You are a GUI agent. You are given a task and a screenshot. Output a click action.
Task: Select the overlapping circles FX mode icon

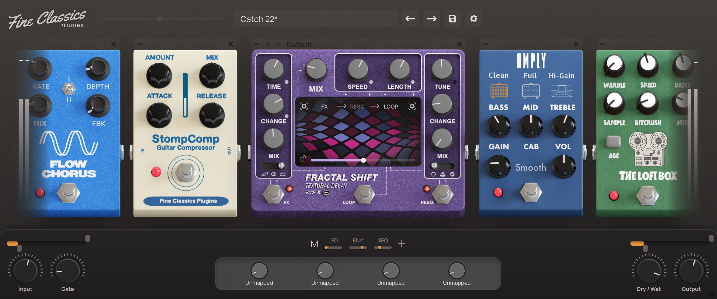(x=274, y=174)
